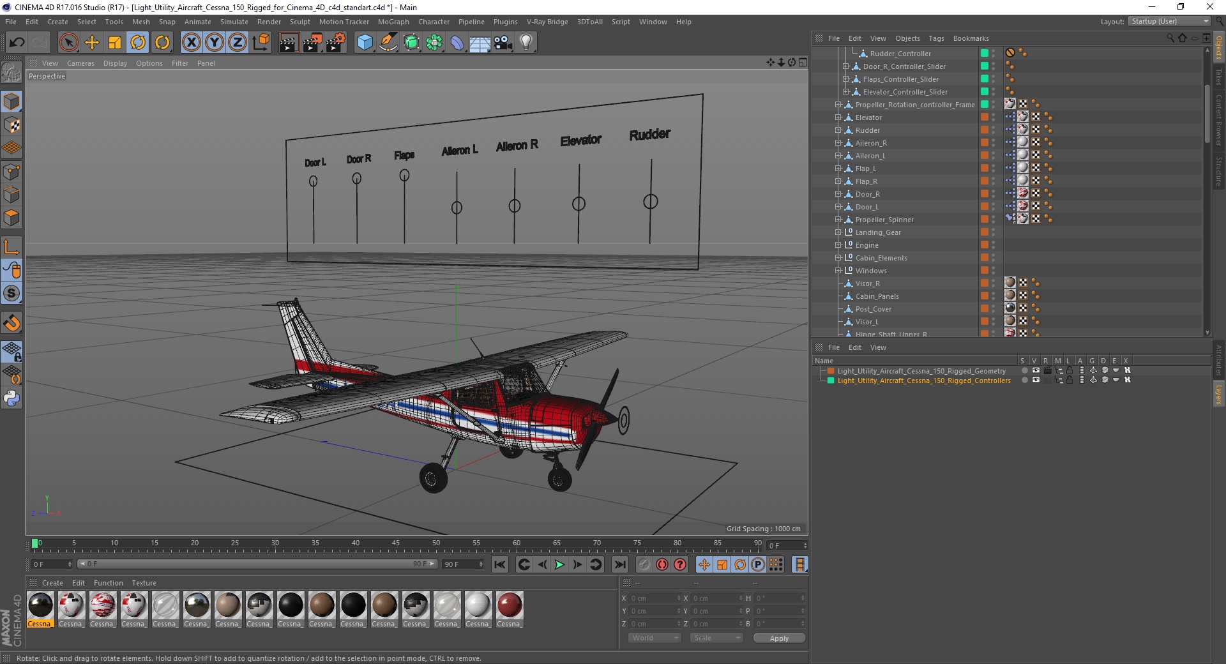Click the coordinate system icon
Screen dimensions: 1226x664
(261, 43)
